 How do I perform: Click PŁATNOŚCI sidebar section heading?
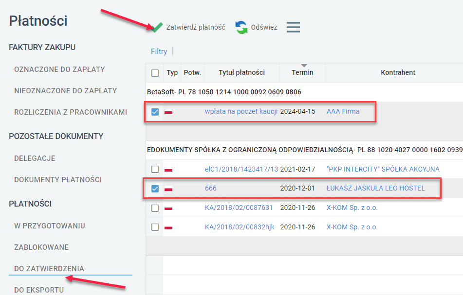[x=30, y=204]
